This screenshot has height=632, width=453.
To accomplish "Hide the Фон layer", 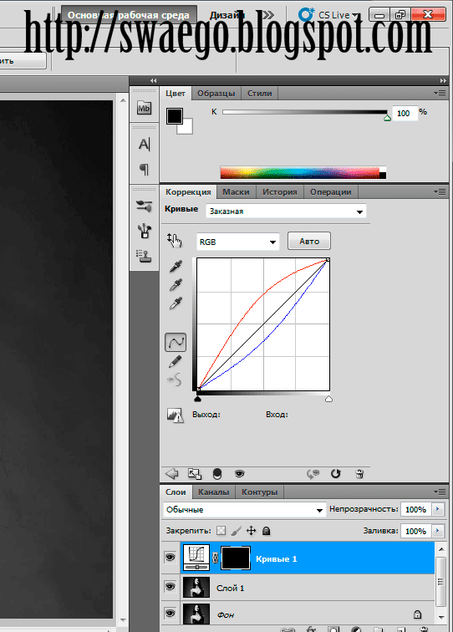I will click(x=170, y=613).
